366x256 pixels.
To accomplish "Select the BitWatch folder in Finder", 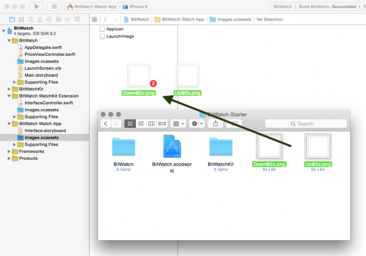I will tap(123, 147).
